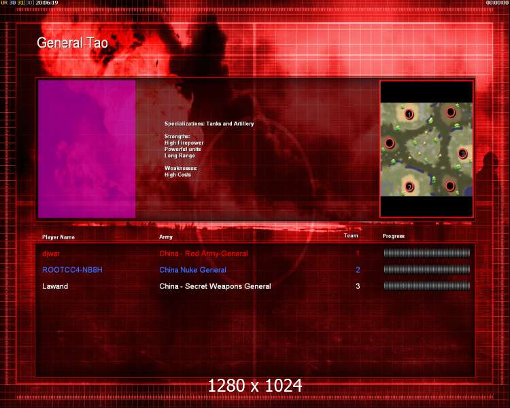Click the High Costs line
The image size is (510, 408).
click(x=177, y=175)
